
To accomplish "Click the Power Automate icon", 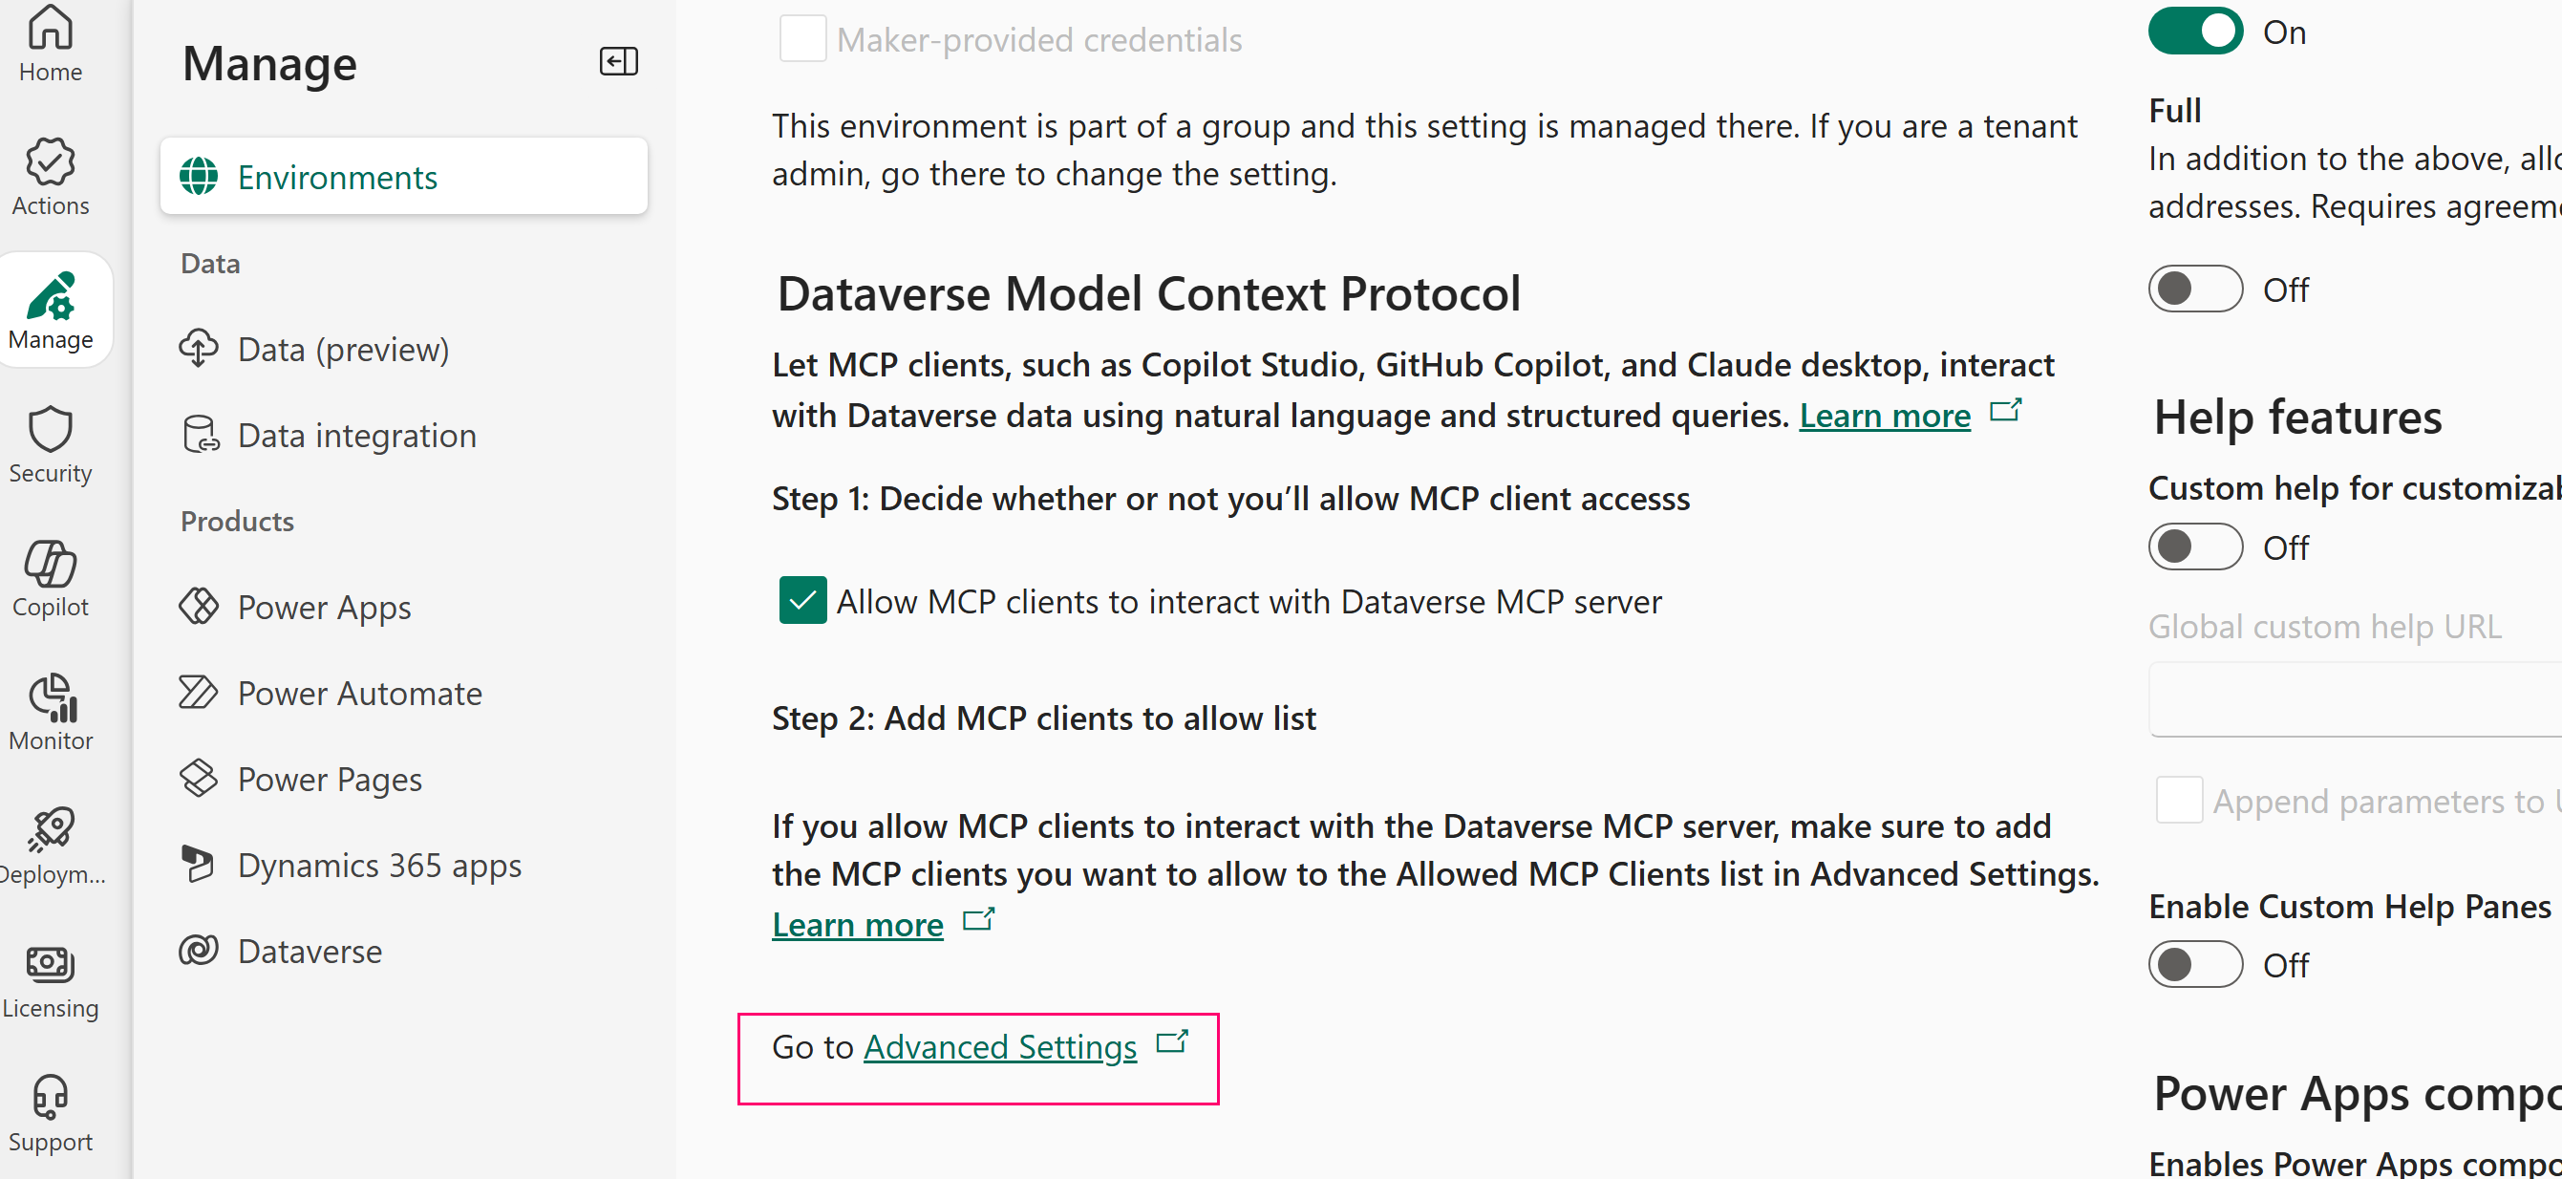I will click(200, 692).
